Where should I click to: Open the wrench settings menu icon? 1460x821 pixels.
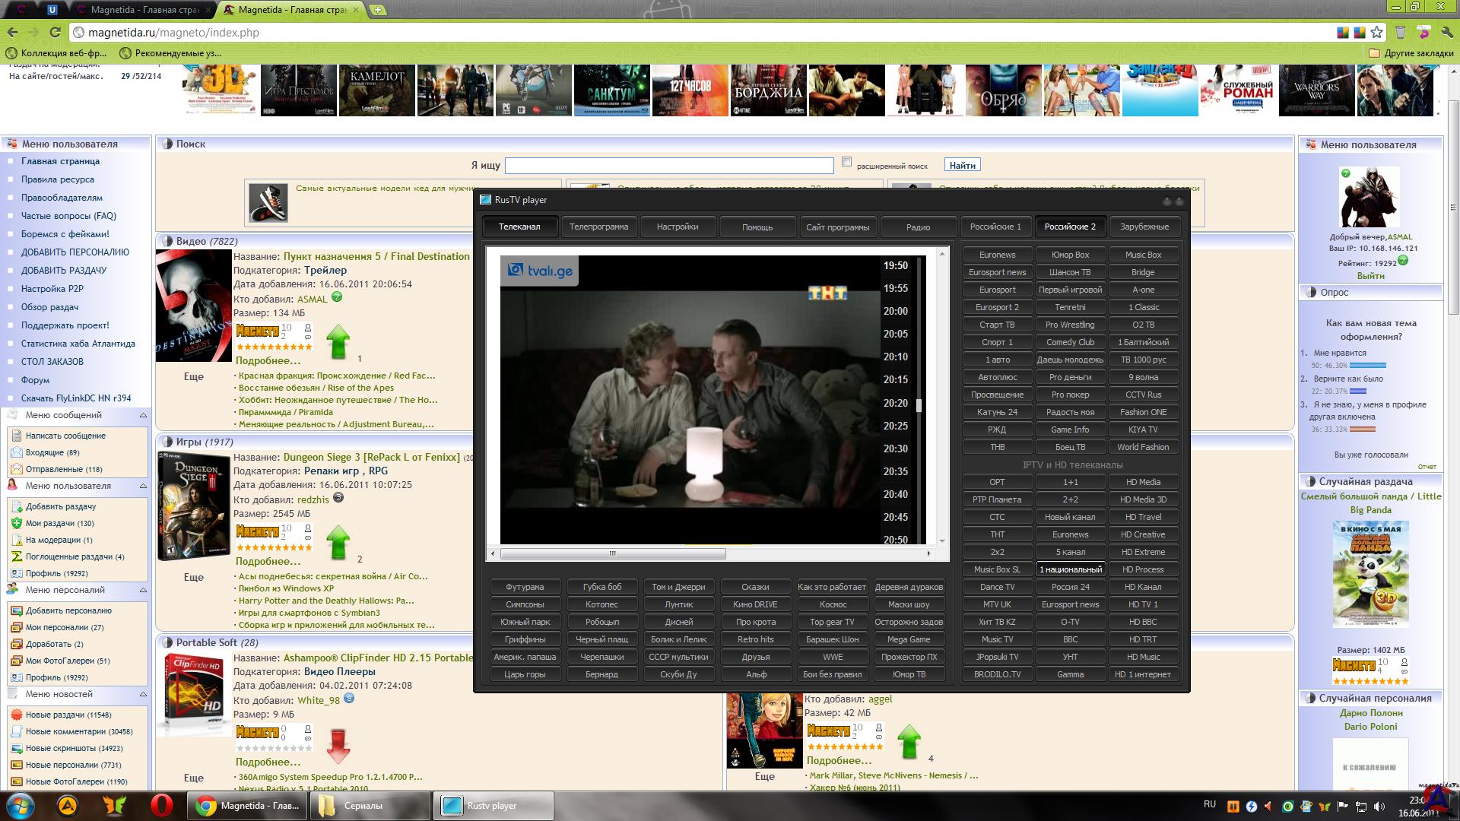pos(1446,32)
